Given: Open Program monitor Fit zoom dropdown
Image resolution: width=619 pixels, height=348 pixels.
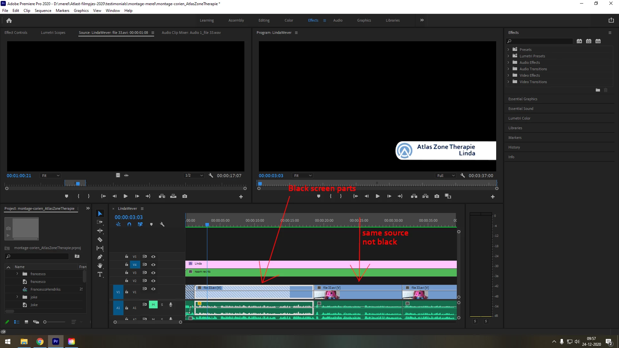Looking at the screenshot, I should tap(303, 176).
